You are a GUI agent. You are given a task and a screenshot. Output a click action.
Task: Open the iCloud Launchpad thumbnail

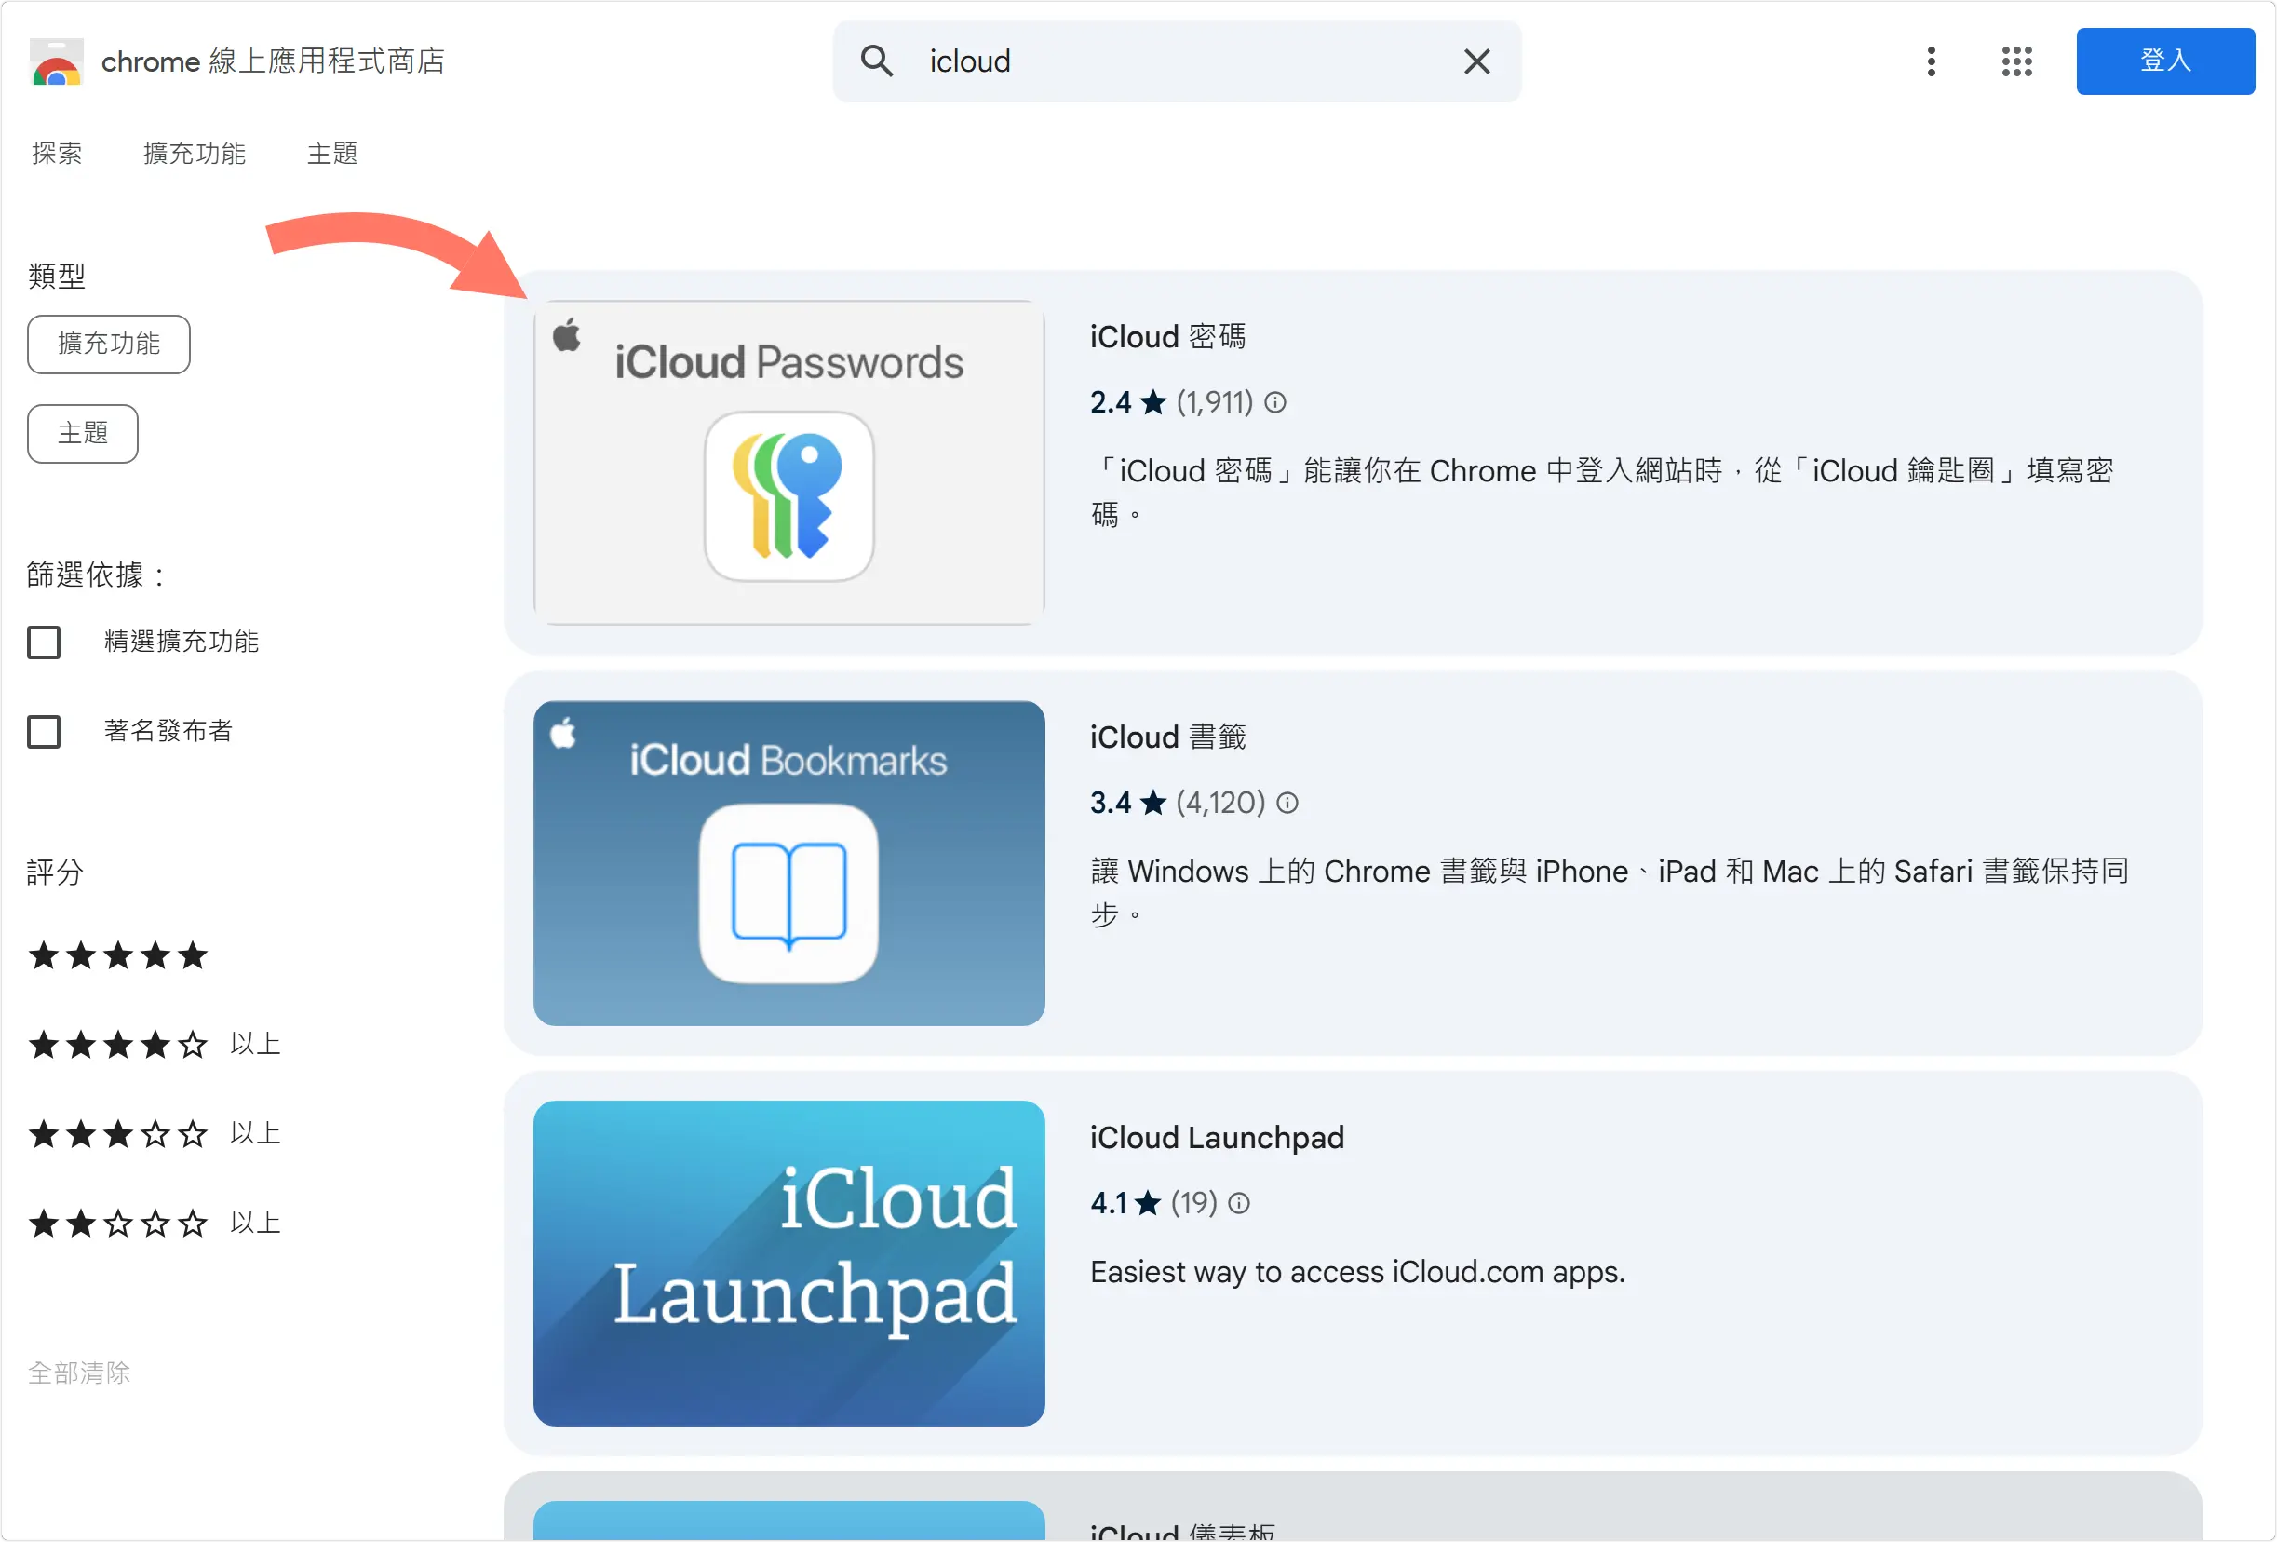coord(788,1263)
